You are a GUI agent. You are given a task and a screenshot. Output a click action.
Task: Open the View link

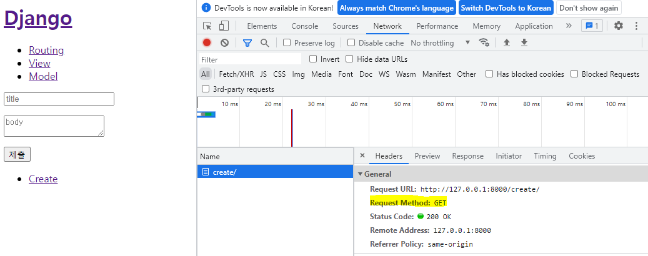[x=39, y=63]
